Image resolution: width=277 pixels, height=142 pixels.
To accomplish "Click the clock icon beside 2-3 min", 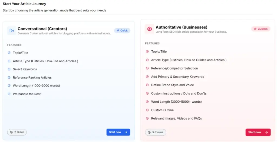I will (x=11, y=132).
